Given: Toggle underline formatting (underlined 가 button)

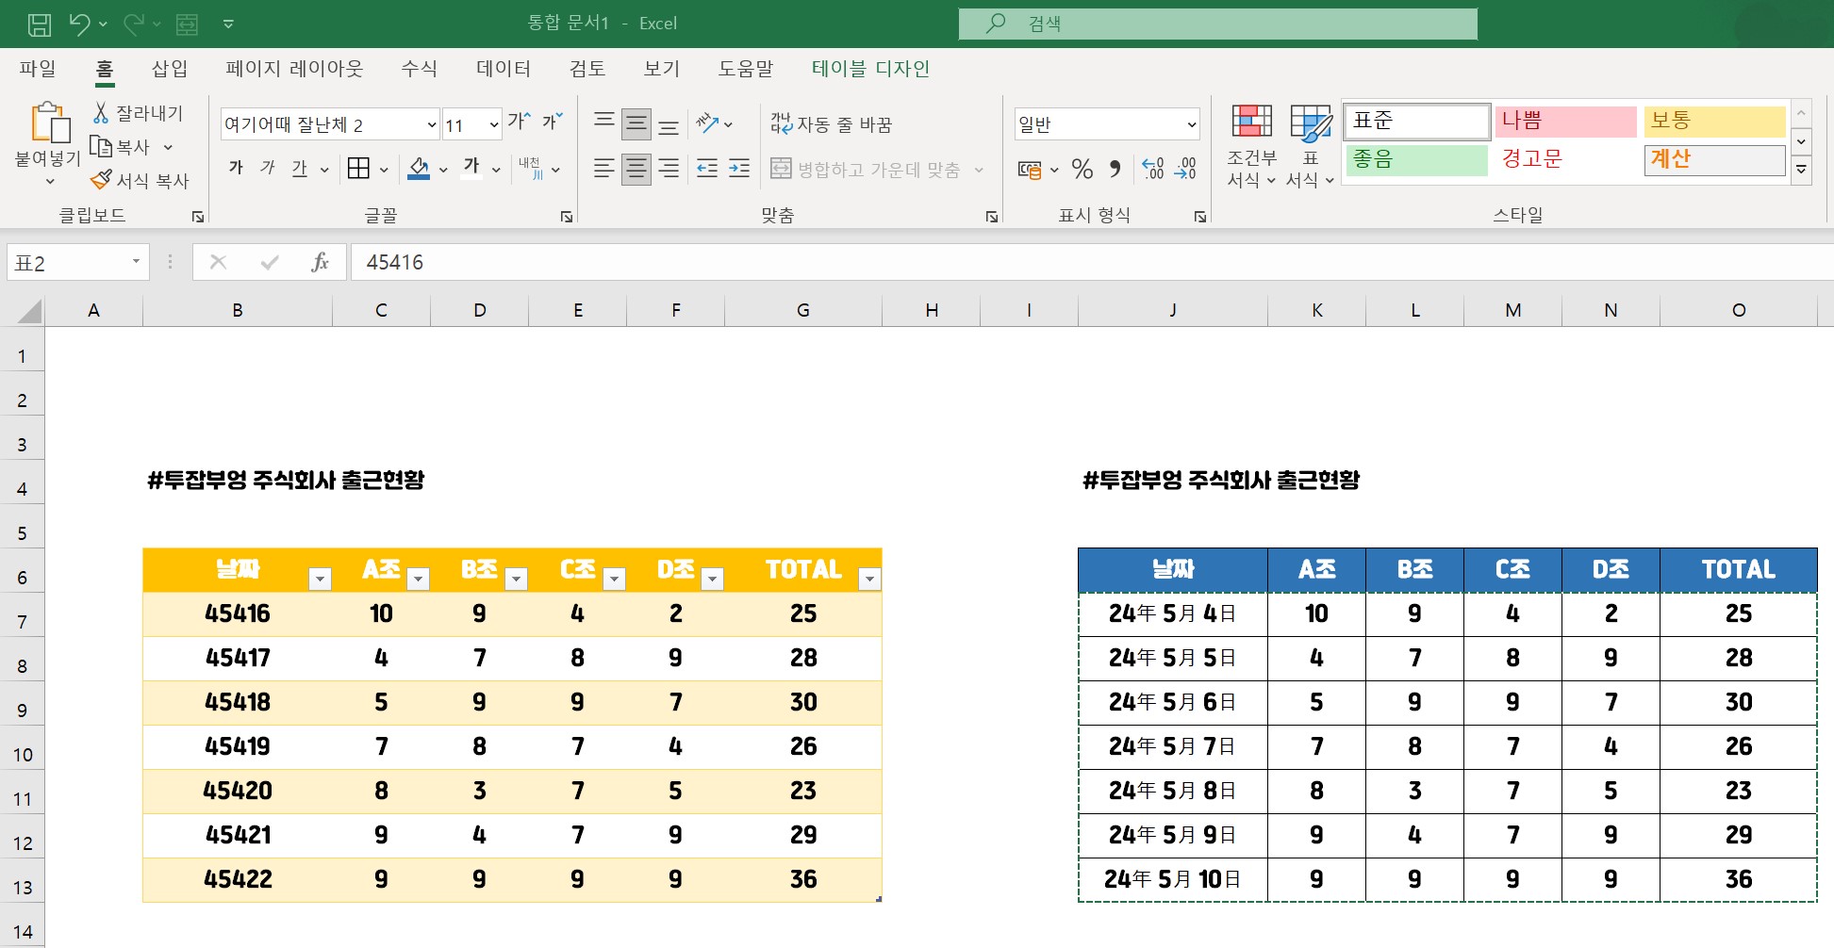Looking at the screenshot, I should pyautogui.click(x=300, y=169).
